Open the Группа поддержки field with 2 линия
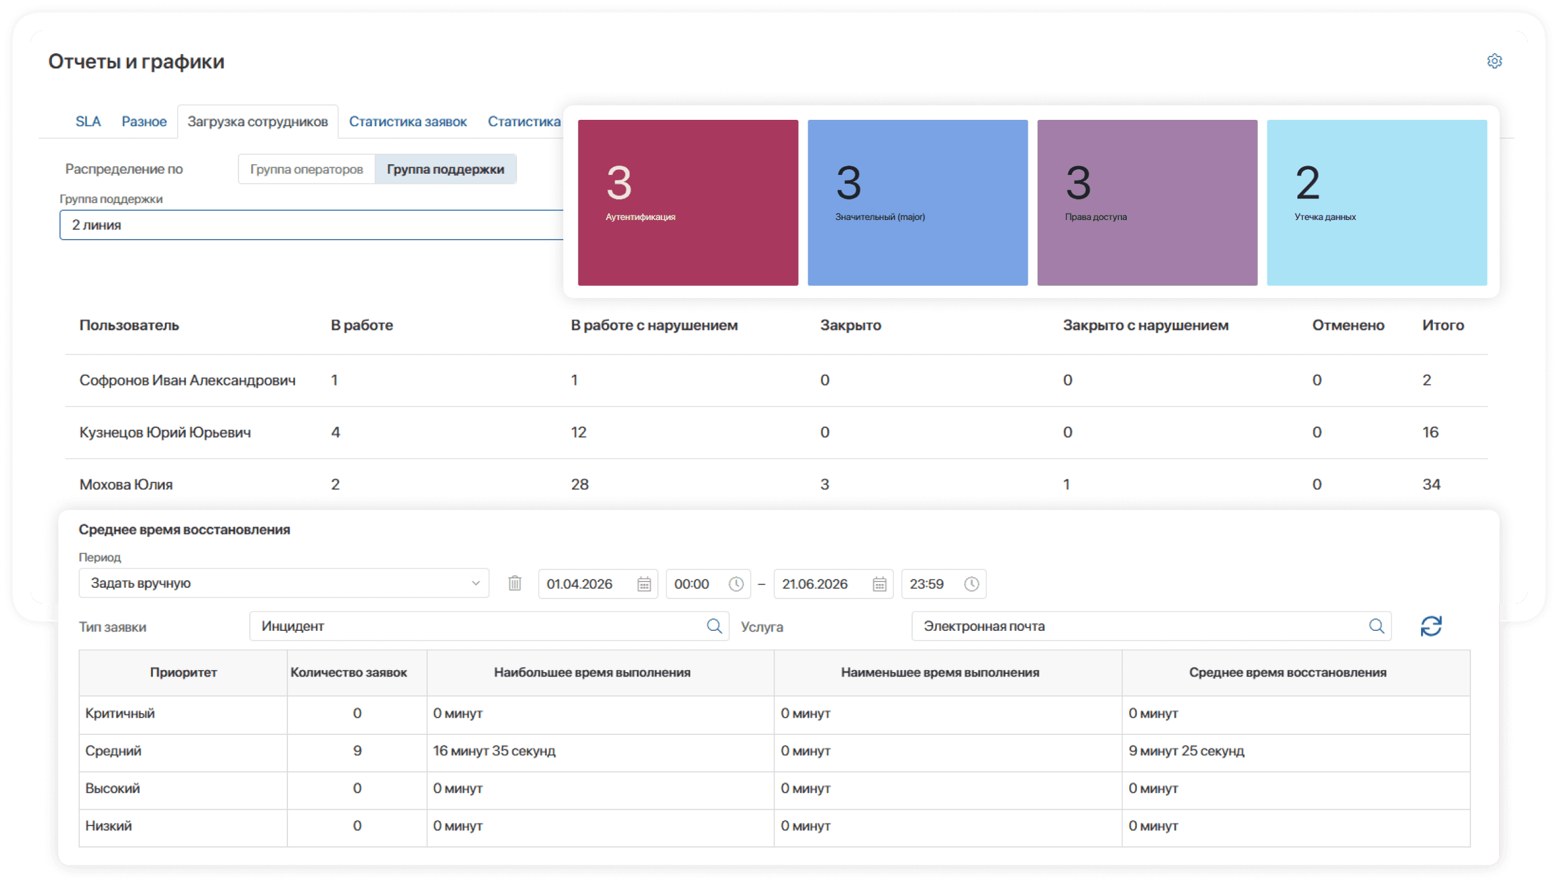This screenshot has width=1558, height=894. point(311,225)
